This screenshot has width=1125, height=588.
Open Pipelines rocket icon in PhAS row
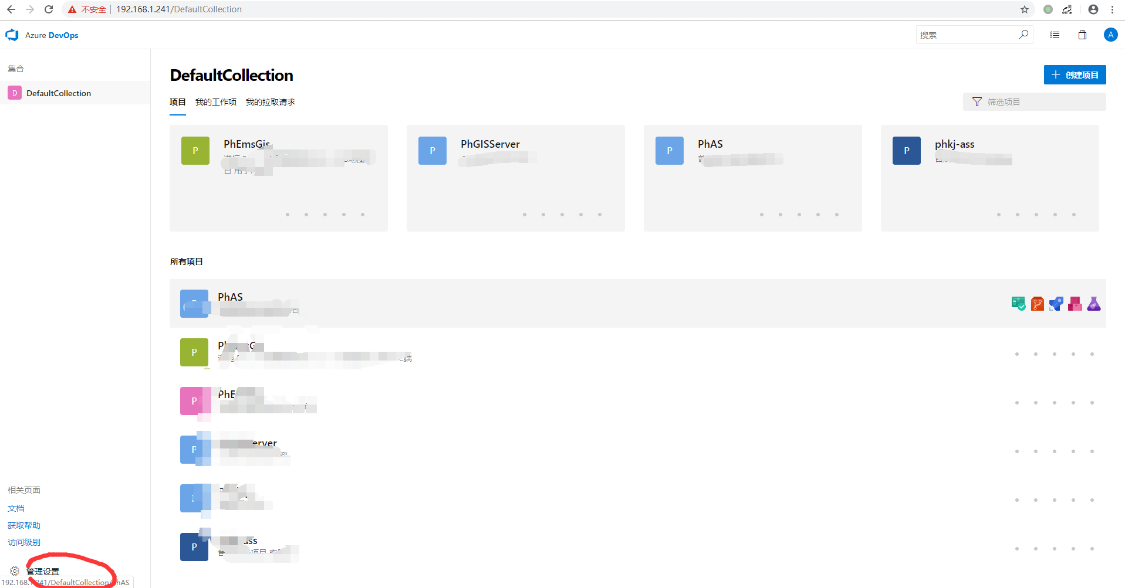coord(1056,304)
